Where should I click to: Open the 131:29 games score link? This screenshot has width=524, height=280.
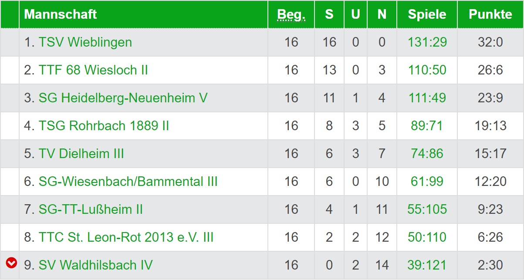click(427, 42)
